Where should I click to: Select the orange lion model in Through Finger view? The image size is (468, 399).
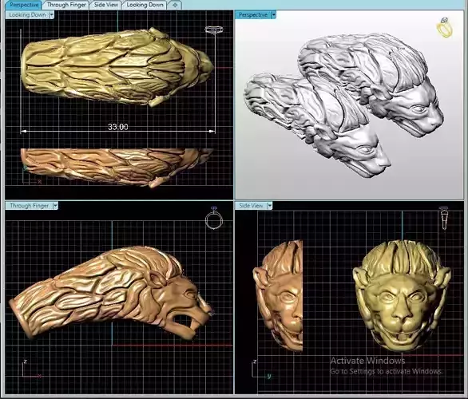click(110, 293)
